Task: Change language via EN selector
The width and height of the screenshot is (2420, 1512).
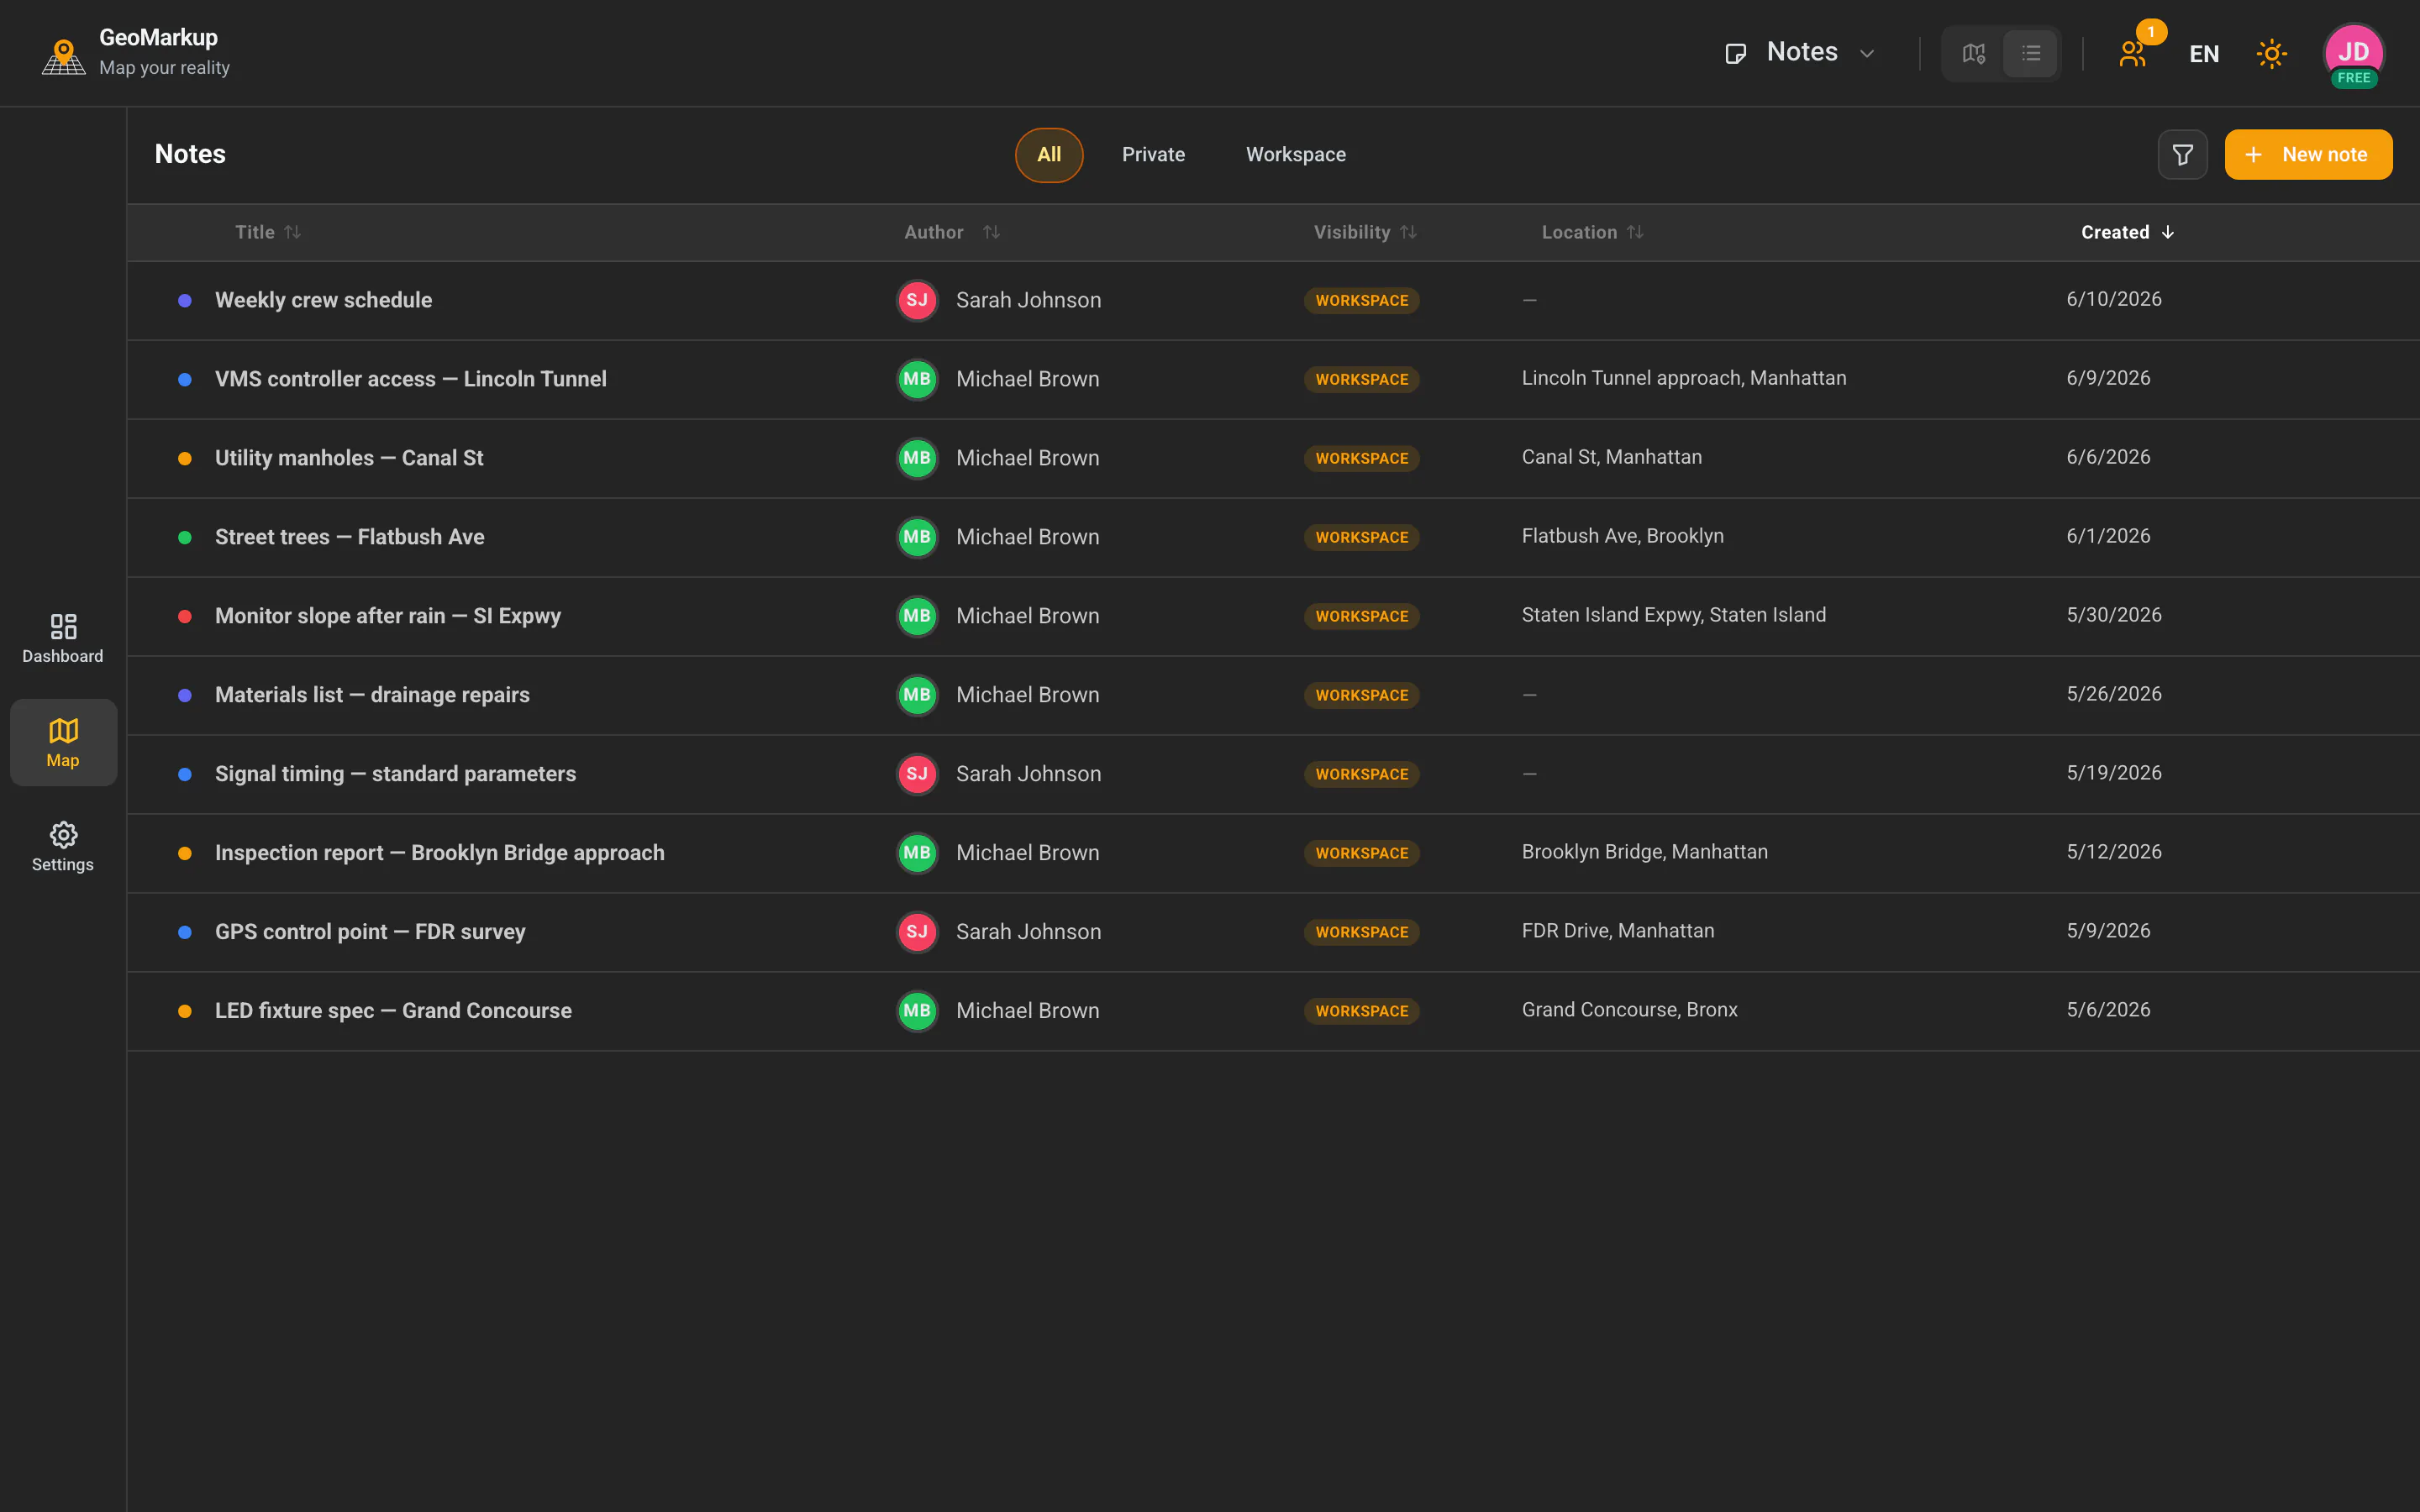Action: 2204,54
